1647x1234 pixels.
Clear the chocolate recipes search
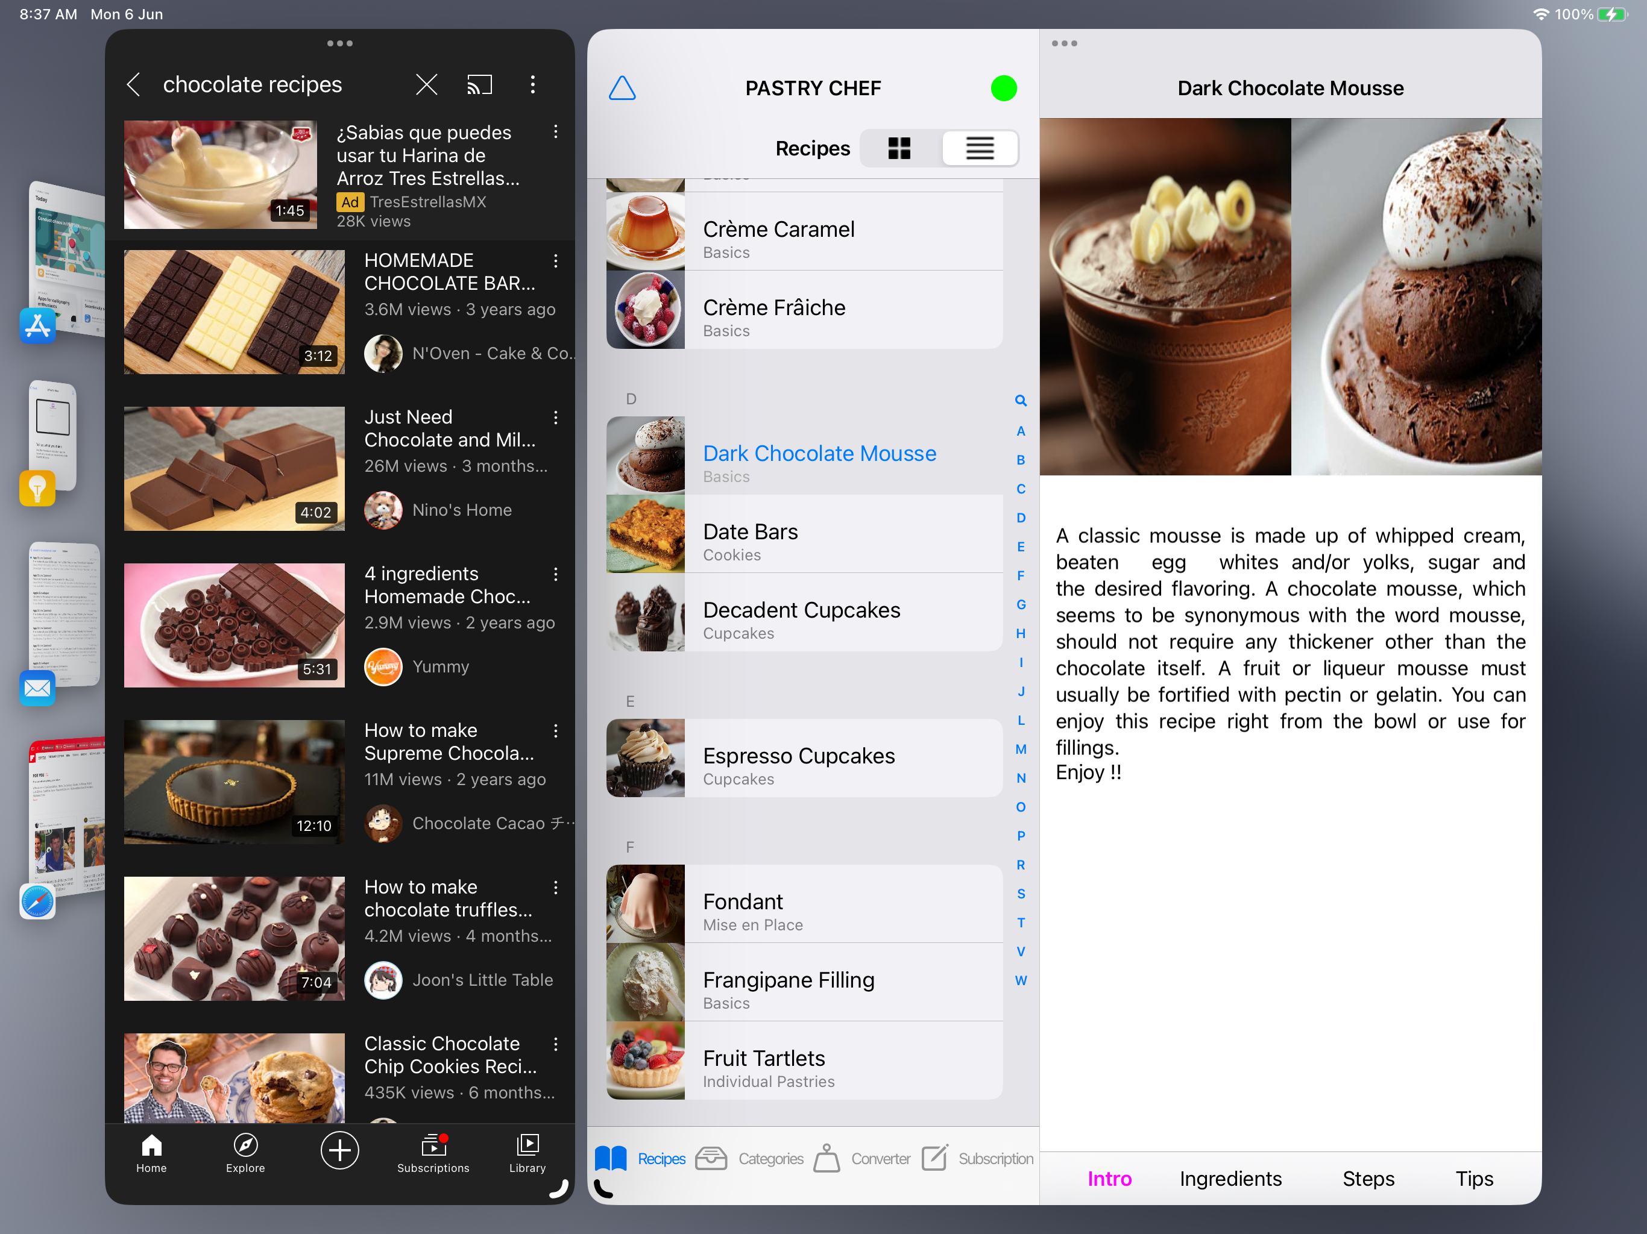point(427,85)
